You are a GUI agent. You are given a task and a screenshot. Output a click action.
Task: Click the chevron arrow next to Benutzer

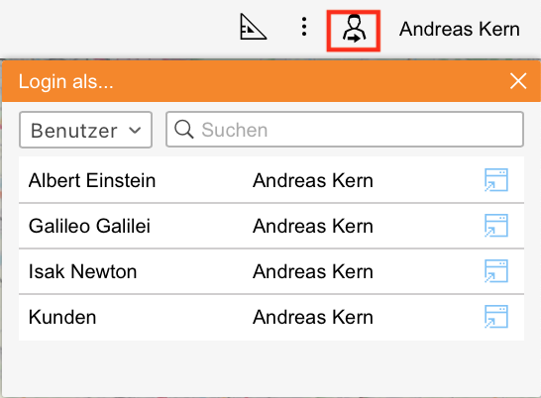(x=135, y=131)
